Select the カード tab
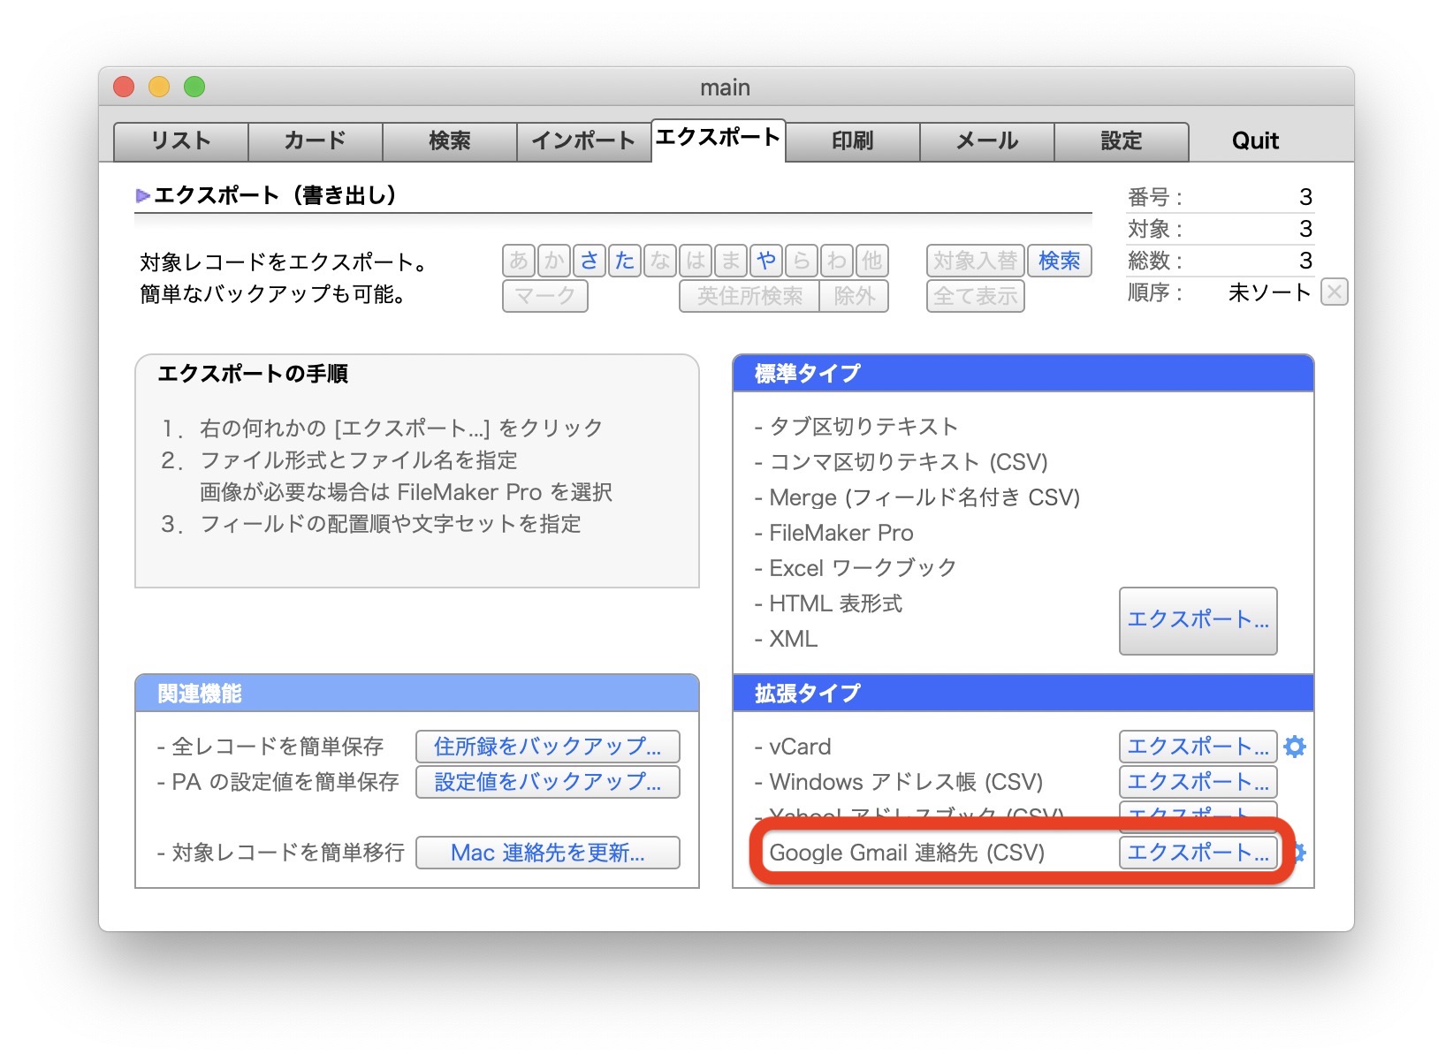 [316, 141]
